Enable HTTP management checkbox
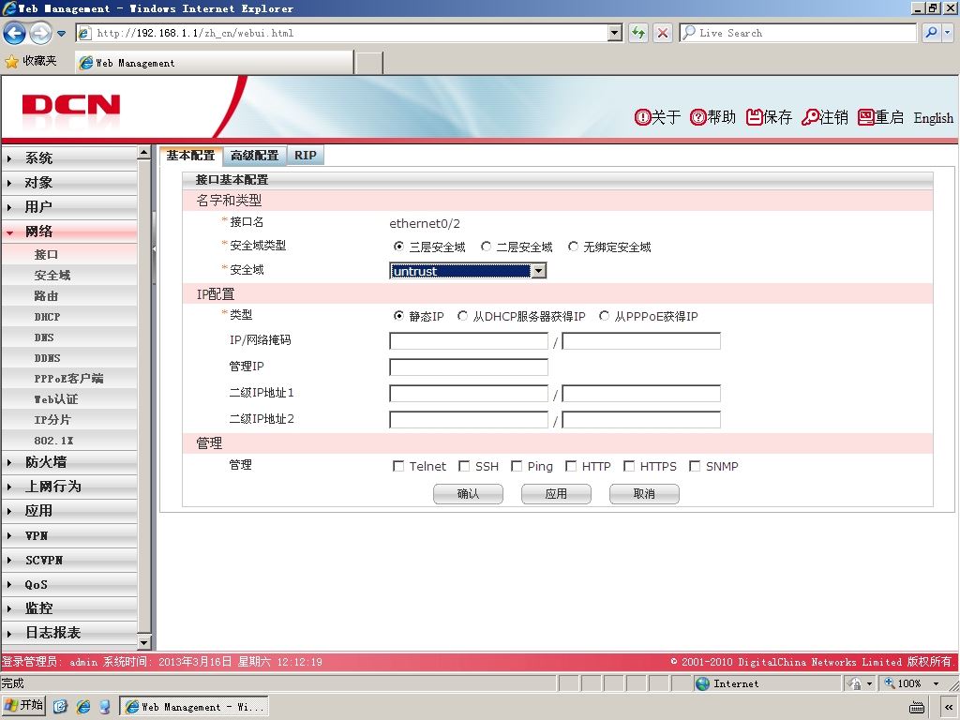The height and width of the screenshot is (720, 960). pyautogui.click(x=571, y=467)
